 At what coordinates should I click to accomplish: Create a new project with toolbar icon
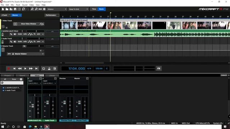(x=3, y=9)
